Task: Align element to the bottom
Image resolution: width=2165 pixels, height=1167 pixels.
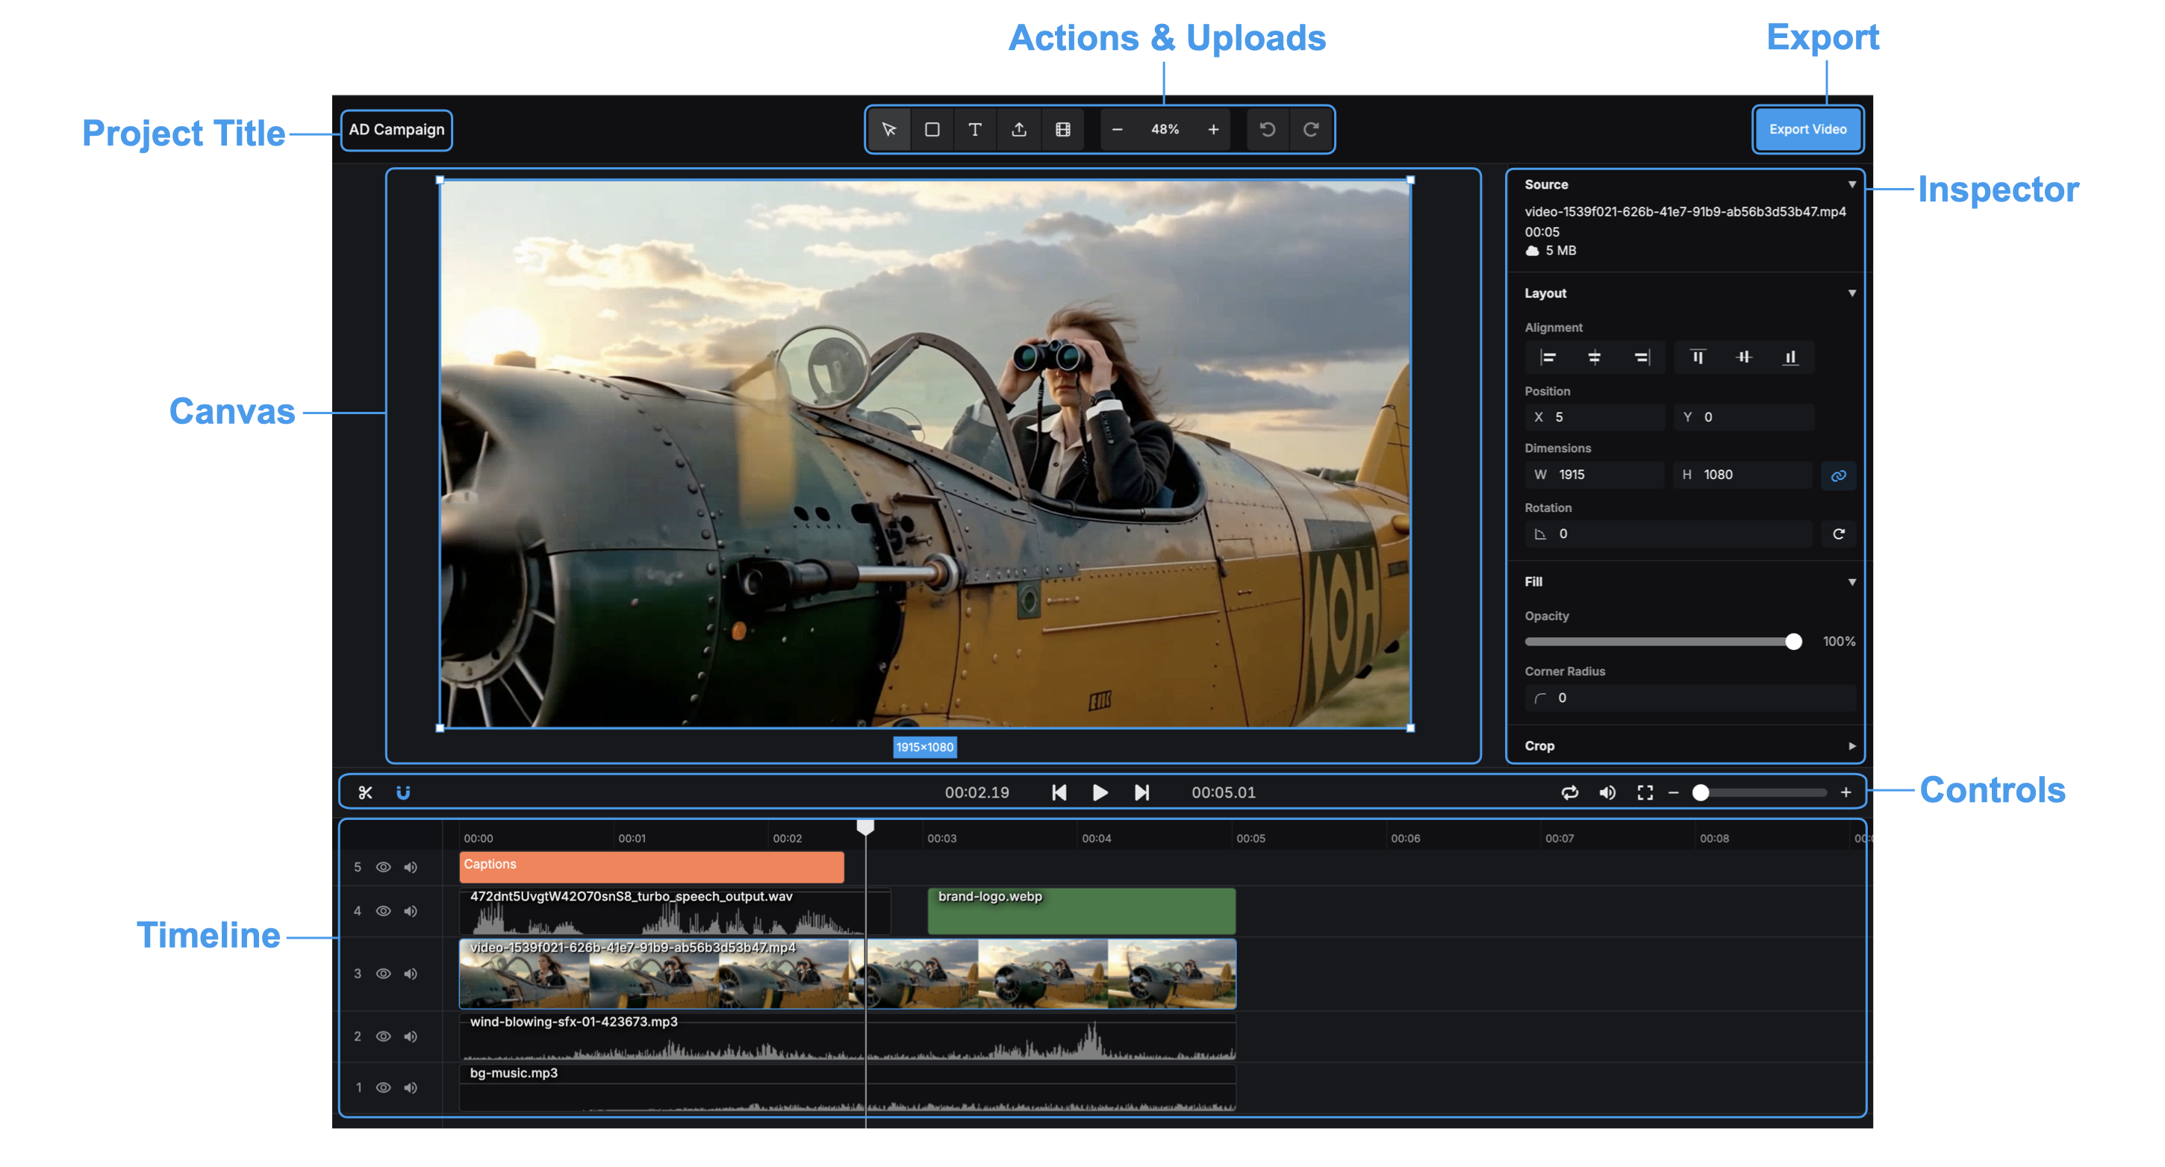Action: pos(1790,358)
